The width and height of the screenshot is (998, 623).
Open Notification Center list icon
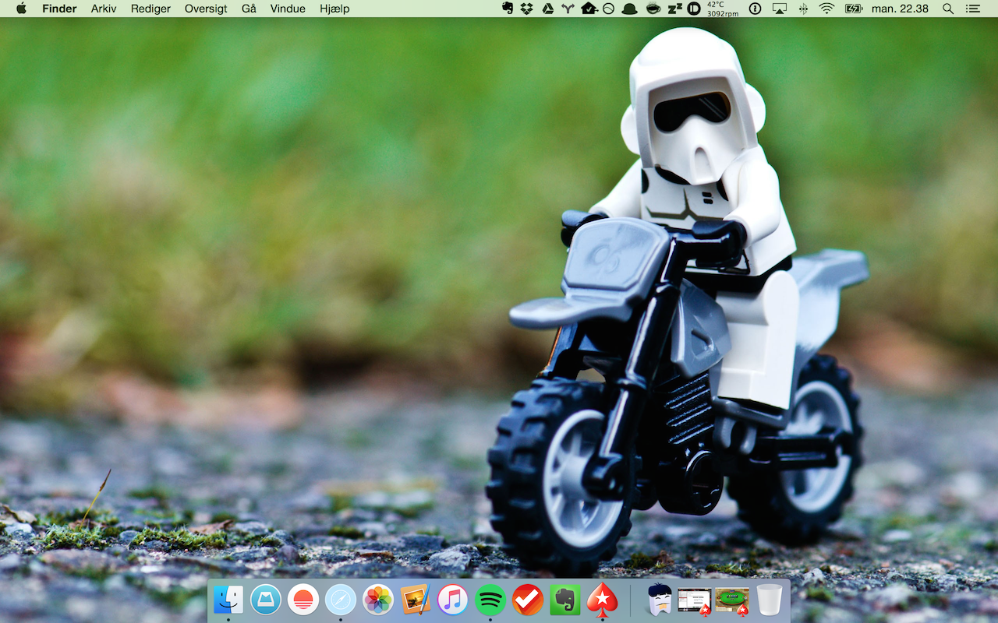pyautogui.click(x=972, y=9)
